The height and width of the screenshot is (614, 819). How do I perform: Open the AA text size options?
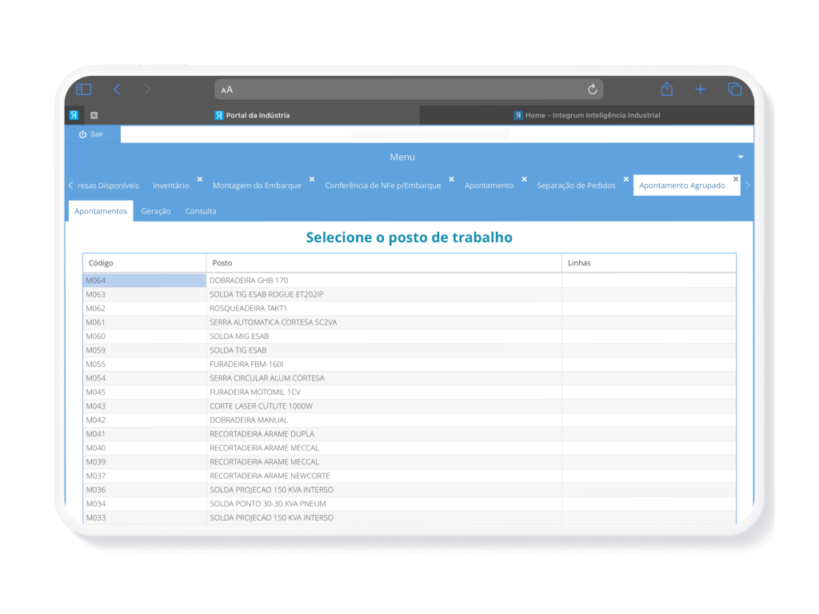[x=227, y=90]
